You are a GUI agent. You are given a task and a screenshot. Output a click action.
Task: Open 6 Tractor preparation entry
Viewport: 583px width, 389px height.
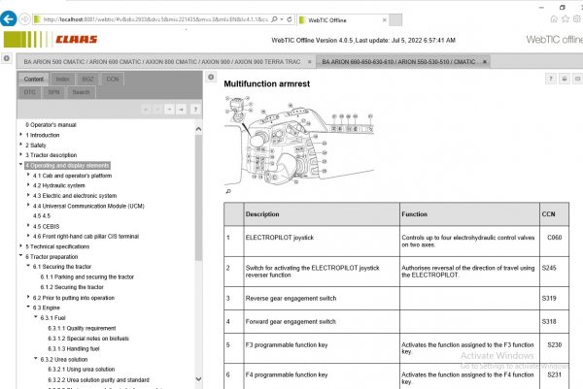click(x=51, y=257)
